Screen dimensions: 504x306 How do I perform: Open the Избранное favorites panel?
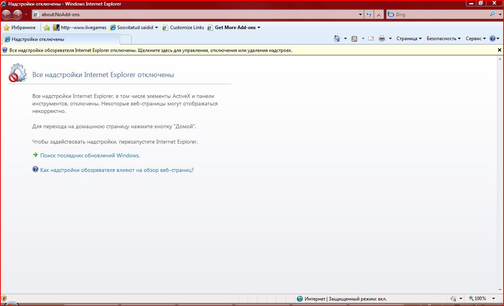[20, 28]
